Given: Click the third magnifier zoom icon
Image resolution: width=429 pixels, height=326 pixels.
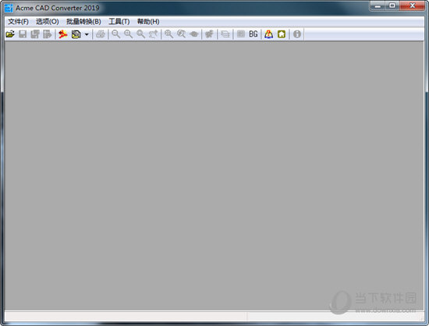Looking at the screenshot, I should coord(141,34).
